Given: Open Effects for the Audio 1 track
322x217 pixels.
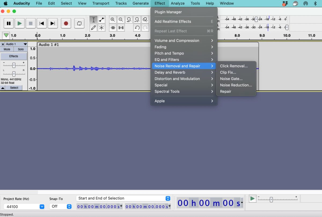Looking at the screenshot, I should (x=14, y=56).
